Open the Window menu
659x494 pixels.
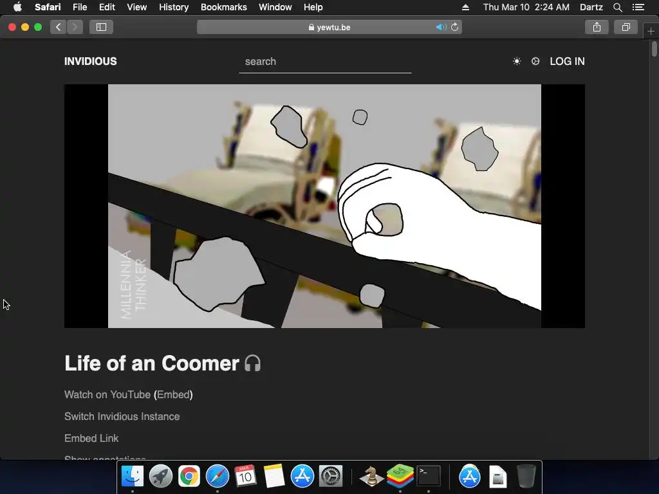pyautogui.click(x=275, y=7)
